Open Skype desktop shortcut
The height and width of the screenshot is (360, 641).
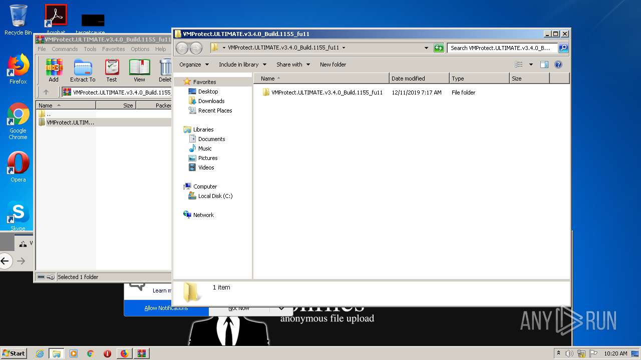click(x=18, y=215)
